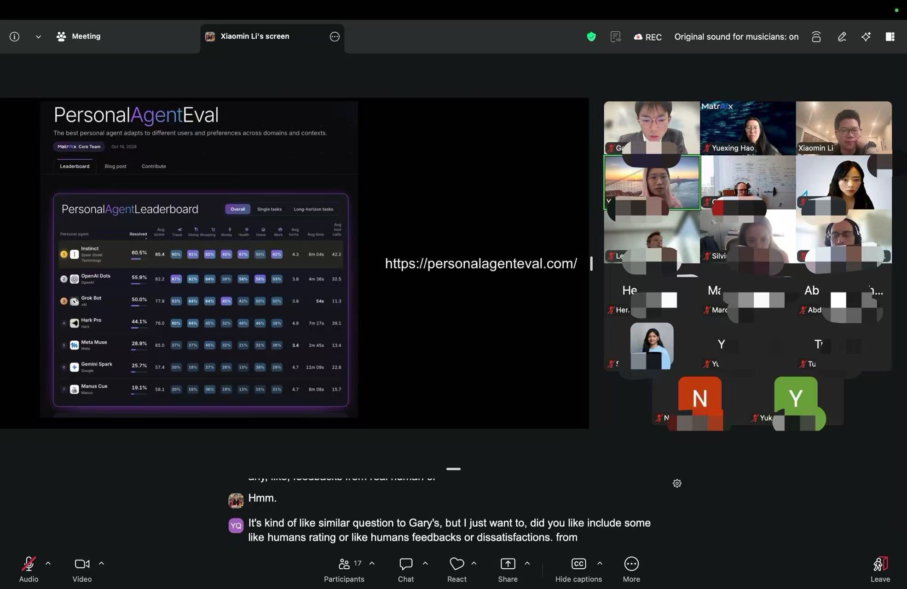Expand the chevron next to meeting info
907x589 pixels.
click(x=38, y=37)
